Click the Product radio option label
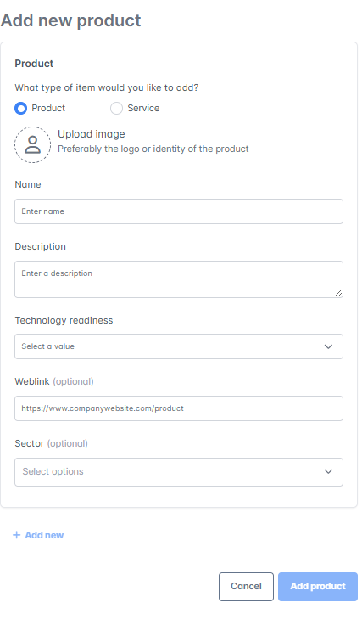The height and width of the screenshot is (625, 362). (48, 108)
